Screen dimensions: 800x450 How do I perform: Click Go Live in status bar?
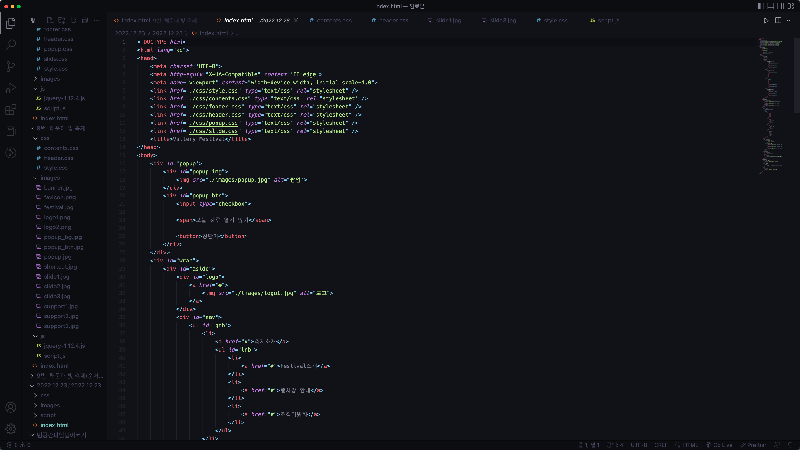click(x=719, y=445)
